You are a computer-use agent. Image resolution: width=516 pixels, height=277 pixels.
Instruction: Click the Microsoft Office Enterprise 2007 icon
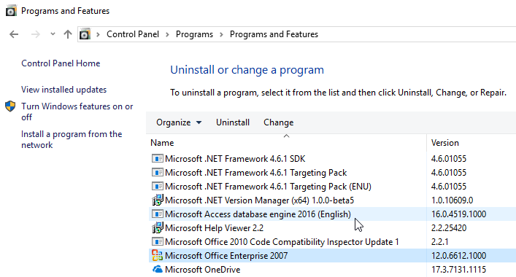pos(158,256)
